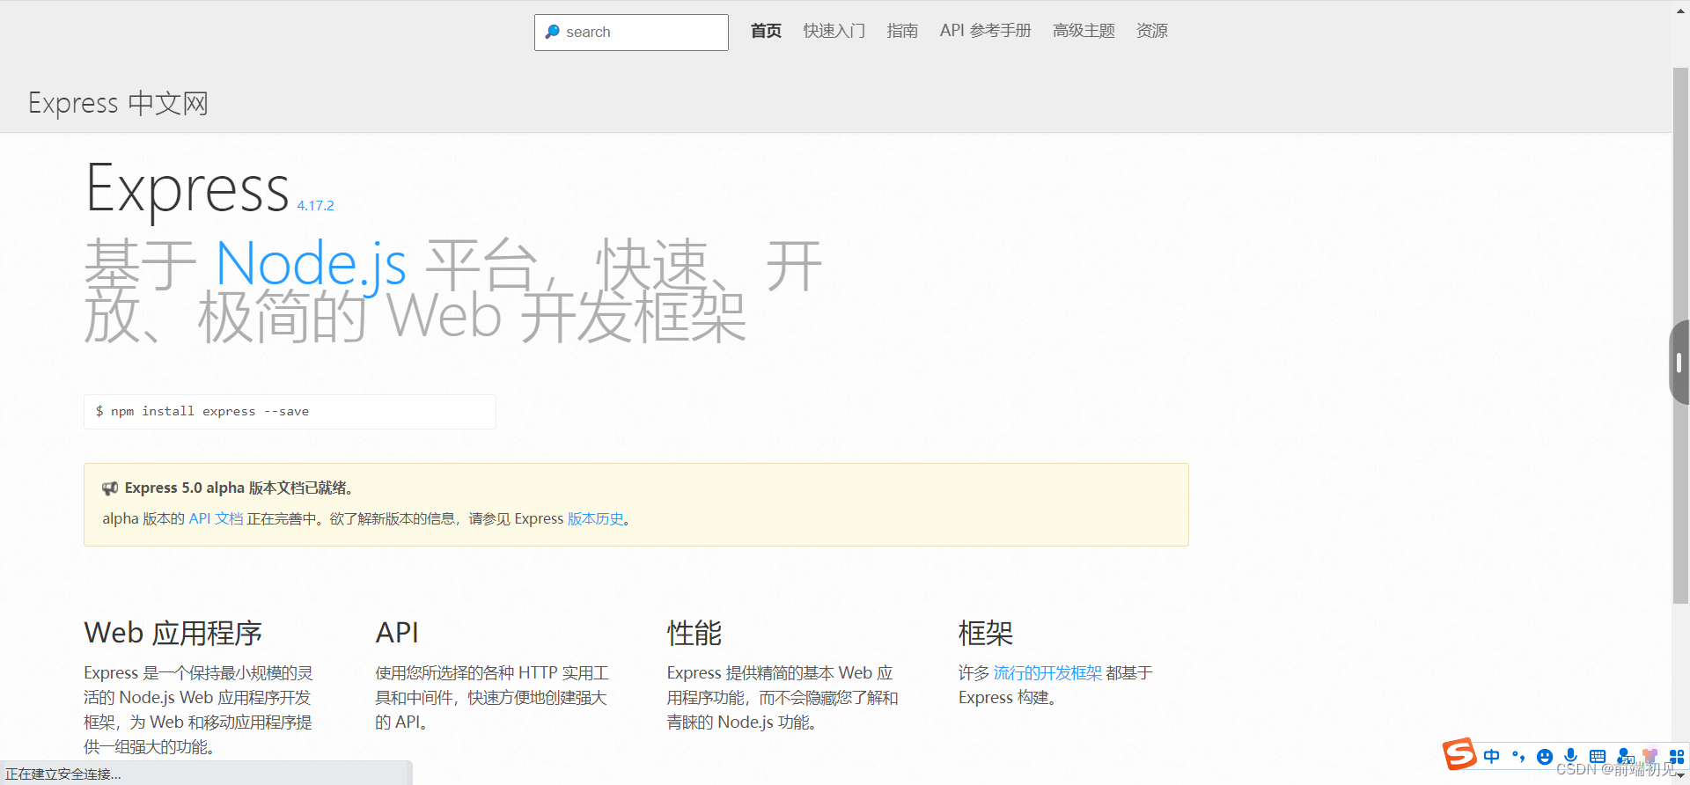1690x785 pixels.
Task: Click the 框架 section heading
Action: coord(985,633)
